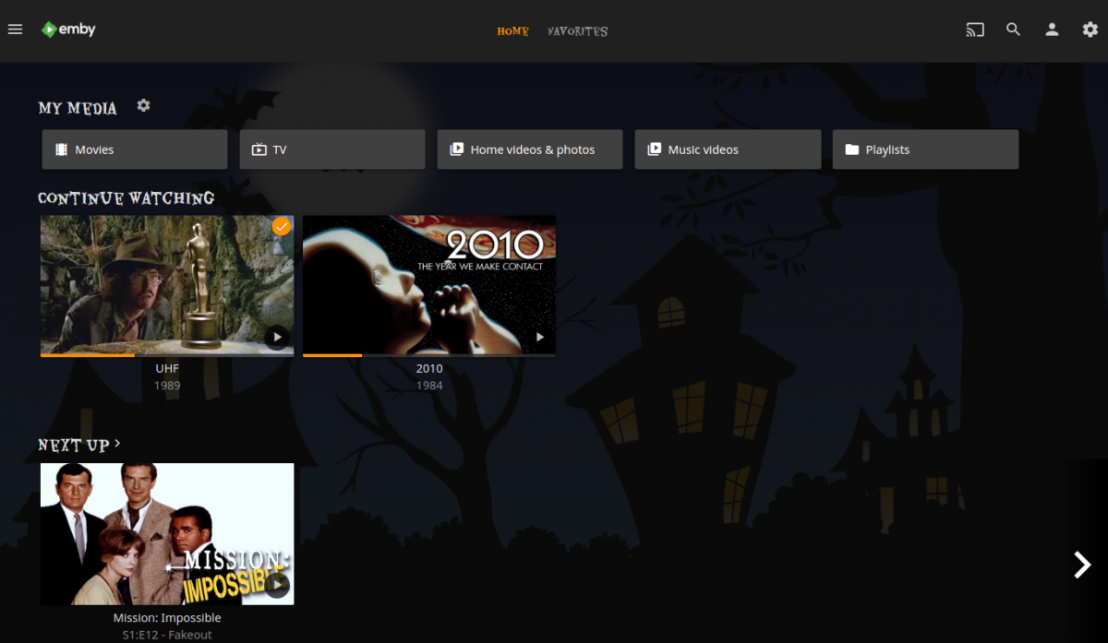Toggle played checkmark on UHF
This screenshot has height=643, width=1108.
click(282, 226)
